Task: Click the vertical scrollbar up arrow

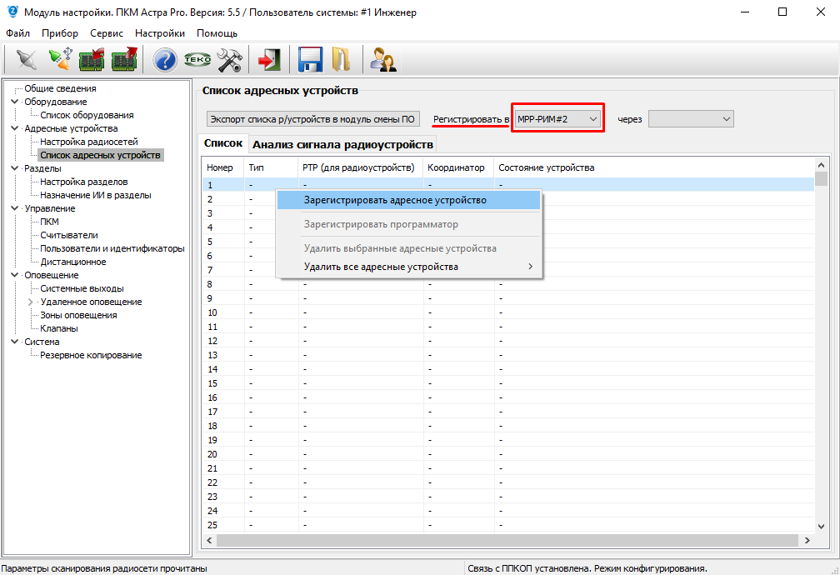Action: [x=822, y=164]
